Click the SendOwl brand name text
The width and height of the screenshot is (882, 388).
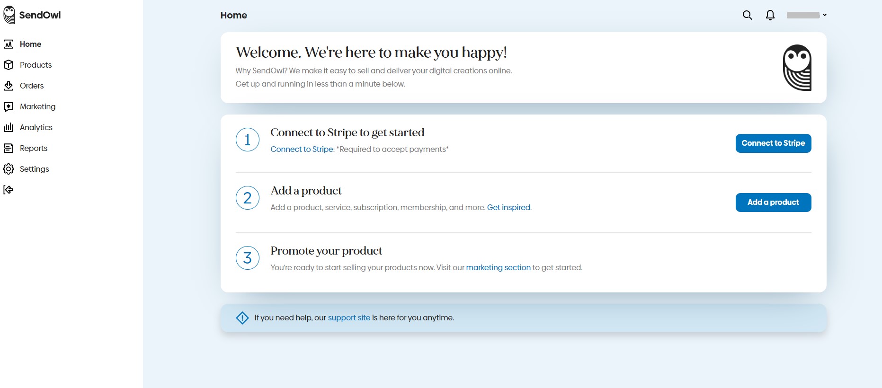click(x=40, y=15)
